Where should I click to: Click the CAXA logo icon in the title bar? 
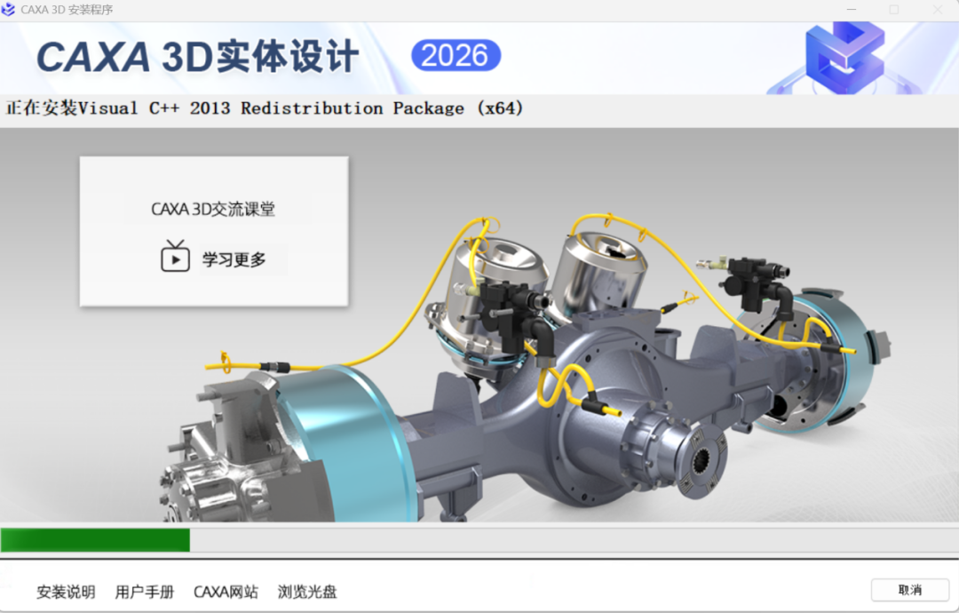8,9
